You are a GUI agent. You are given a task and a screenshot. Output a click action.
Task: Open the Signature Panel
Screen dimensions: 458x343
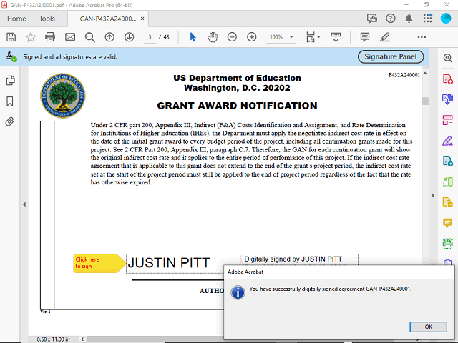coord(390,56)
